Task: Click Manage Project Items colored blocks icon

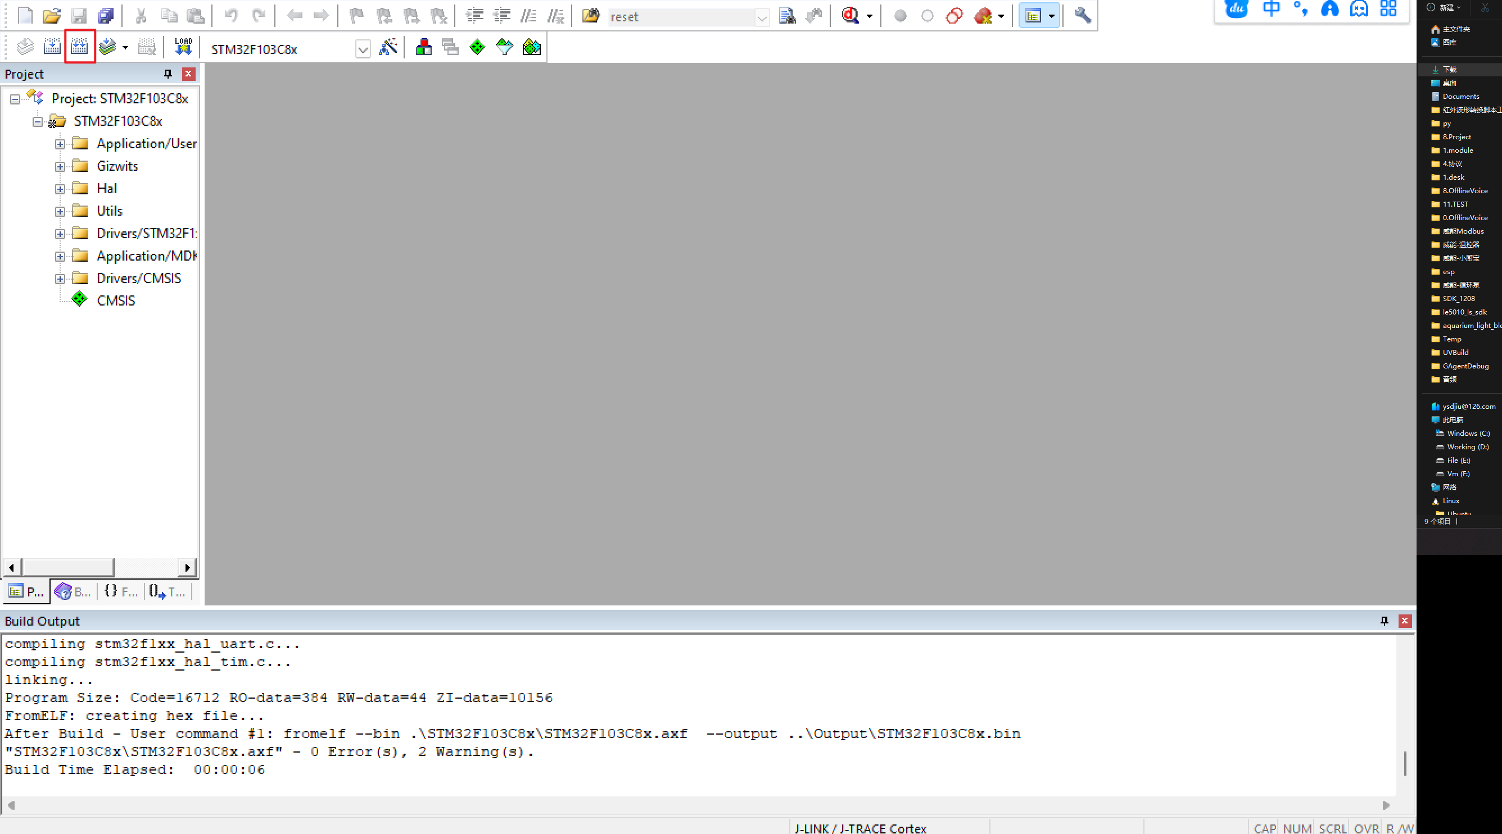Action: pos(424,47)
